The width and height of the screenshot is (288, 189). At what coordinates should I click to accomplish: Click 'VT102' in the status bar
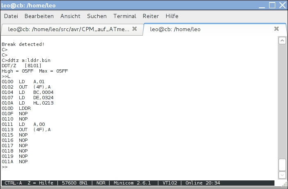pos(170,183)
